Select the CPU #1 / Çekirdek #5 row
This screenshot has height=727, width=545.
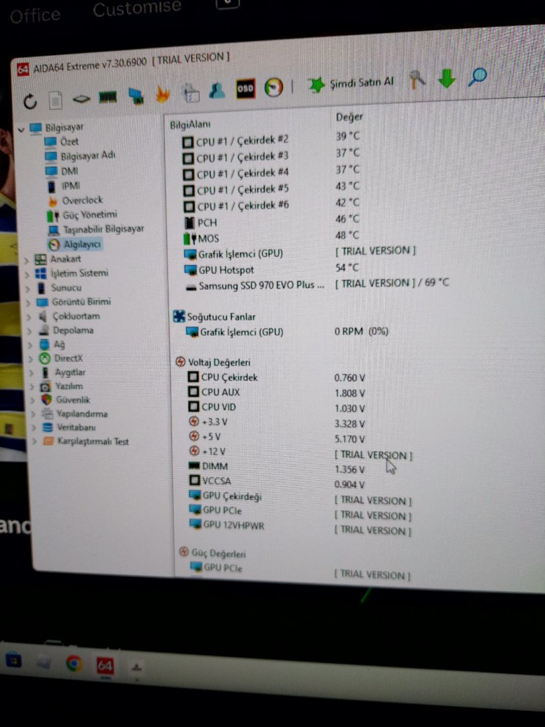coord(243,190)
